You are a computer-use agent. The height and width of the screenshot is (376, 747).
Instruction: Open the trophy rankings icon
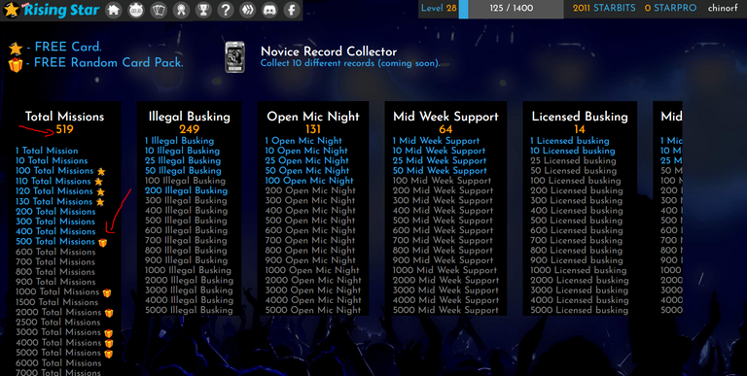(203, 10)
